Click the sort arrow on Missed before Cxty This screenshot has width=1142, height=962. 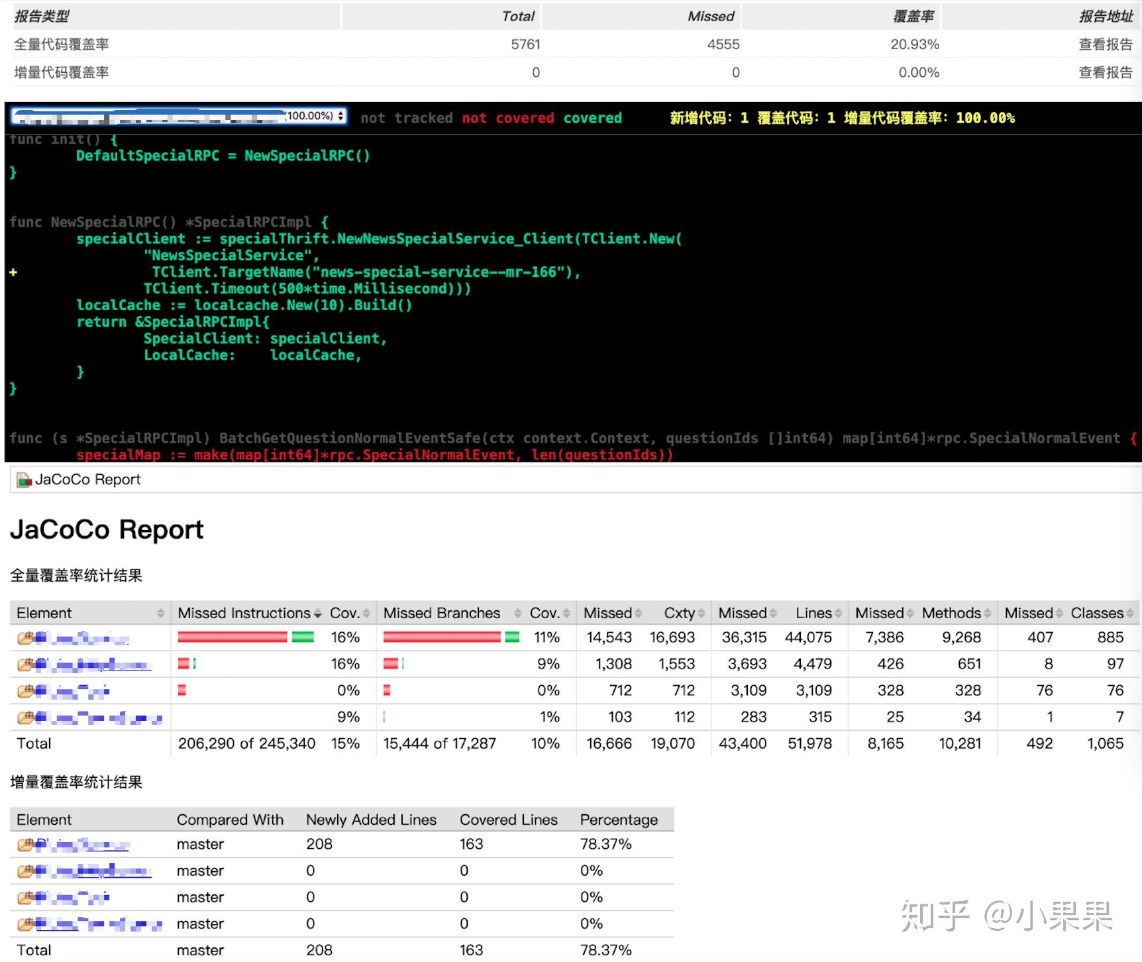(639, 614)
